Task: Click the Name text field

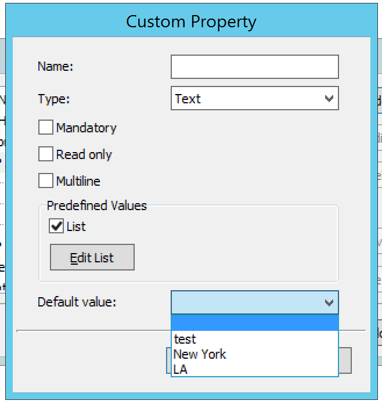Action: (x=255, y=67)
